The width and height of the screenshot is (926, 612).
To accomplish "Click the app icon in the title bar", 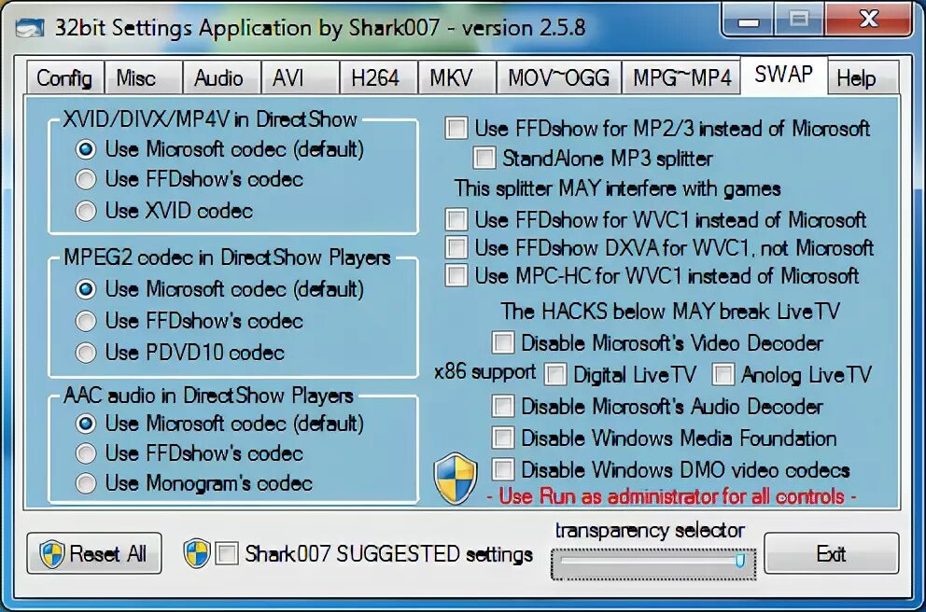I will tap(29, 28).
